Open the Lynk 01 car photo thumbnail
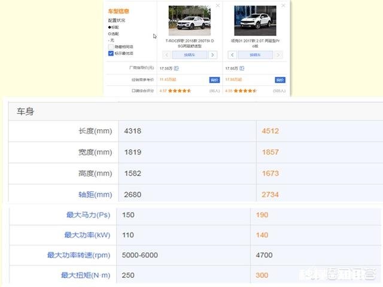This screenshot has width=383, height=287. [x=256, y=21]
